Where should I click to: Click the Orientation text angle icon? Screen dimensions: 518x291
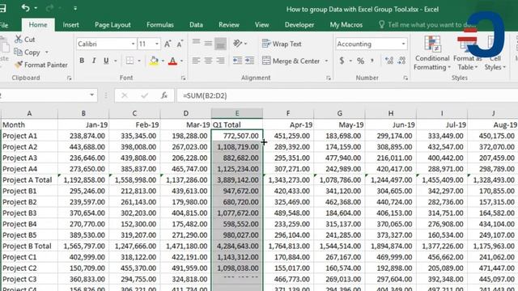(237, 43)
